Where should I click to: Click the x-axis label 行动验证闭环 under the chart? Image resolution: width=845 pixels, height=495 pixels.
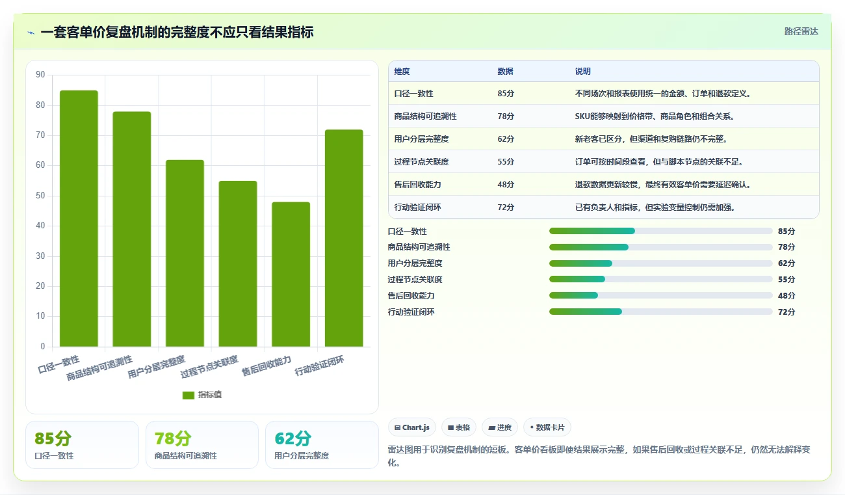[320, 366]
